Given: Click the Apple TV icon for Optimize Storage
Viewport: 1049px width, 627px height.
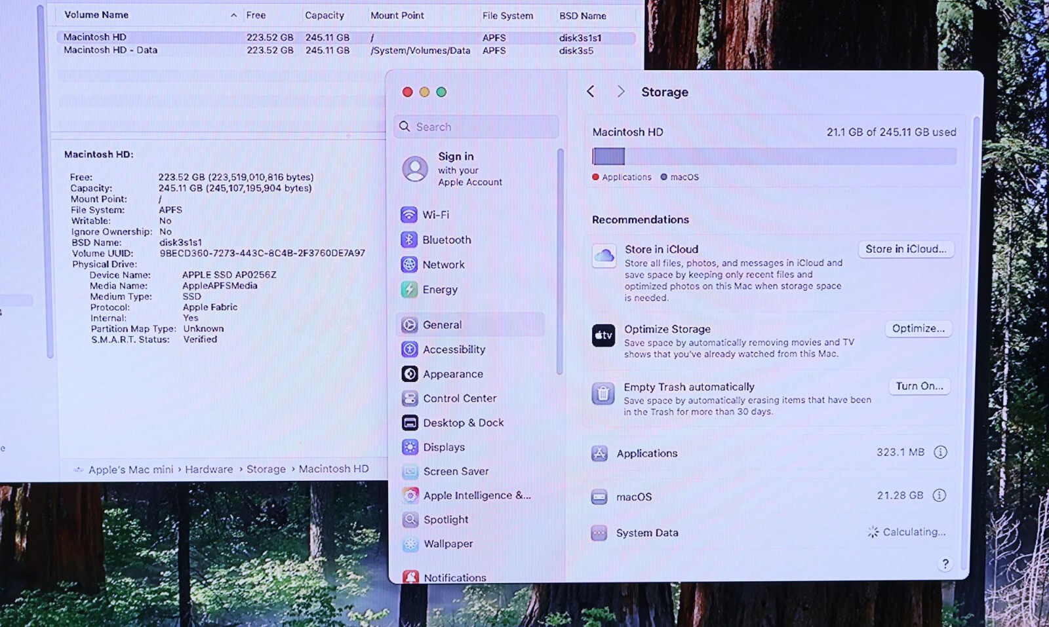Looking at the screenshot, I should (603, 336).
